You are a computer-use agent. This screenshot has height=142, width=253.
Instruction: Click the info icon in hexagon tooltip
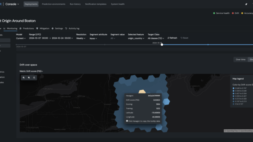[127, 121]
